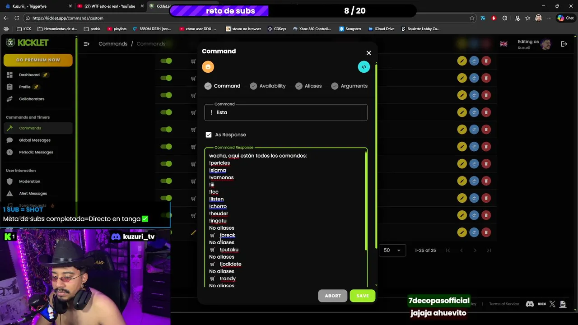
Task: Open playlists bookmark
Action: [x=117, y=29]
